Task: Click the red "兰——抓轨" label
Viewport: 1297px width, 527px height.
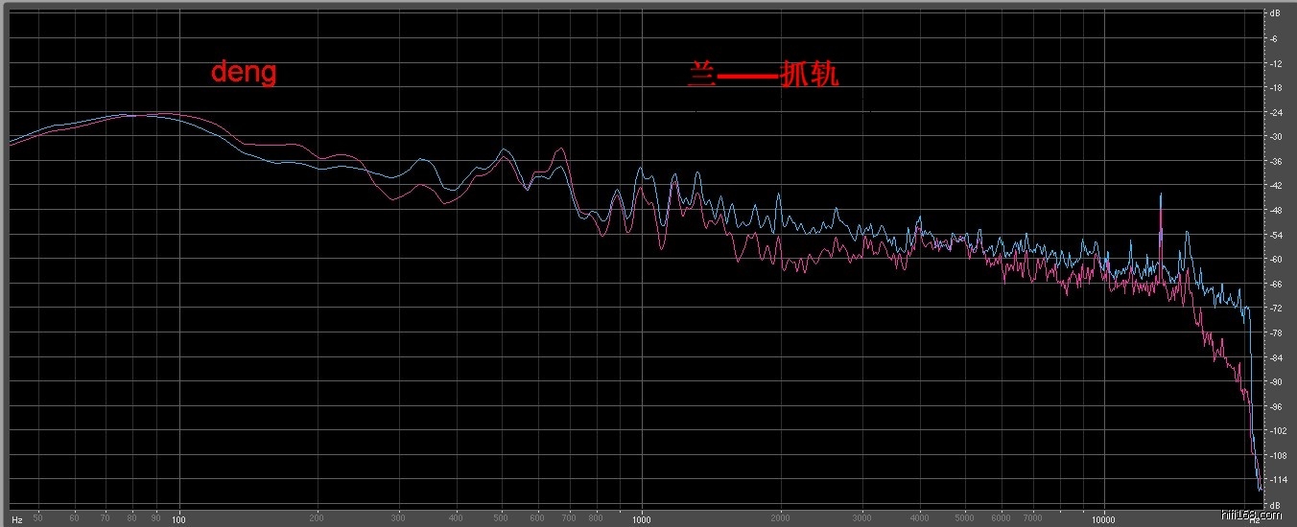Action: pyautogui.click(x=764, y=75)
